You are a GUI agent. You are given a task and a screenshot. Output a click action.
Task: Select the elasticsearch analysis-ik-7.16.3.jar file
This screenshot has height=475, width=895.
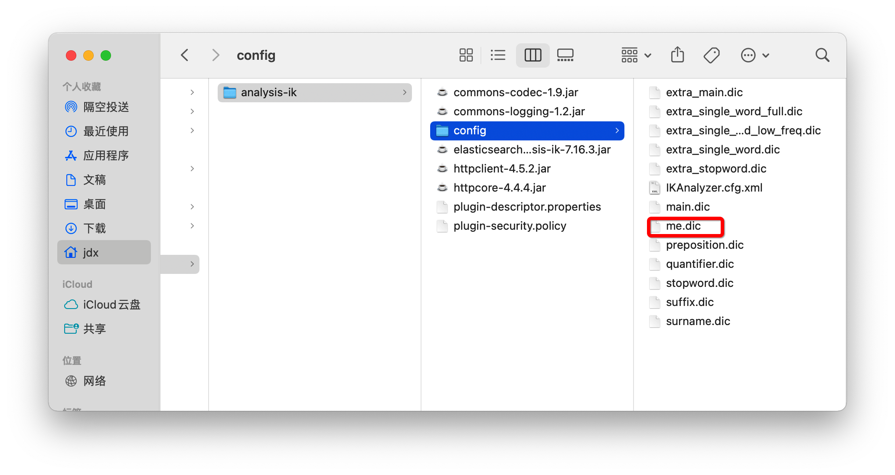point(527,150)
